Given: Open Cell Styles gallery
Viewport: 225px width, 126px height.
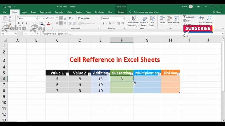Looking at the screenshot, I should (x=153, y=21).
